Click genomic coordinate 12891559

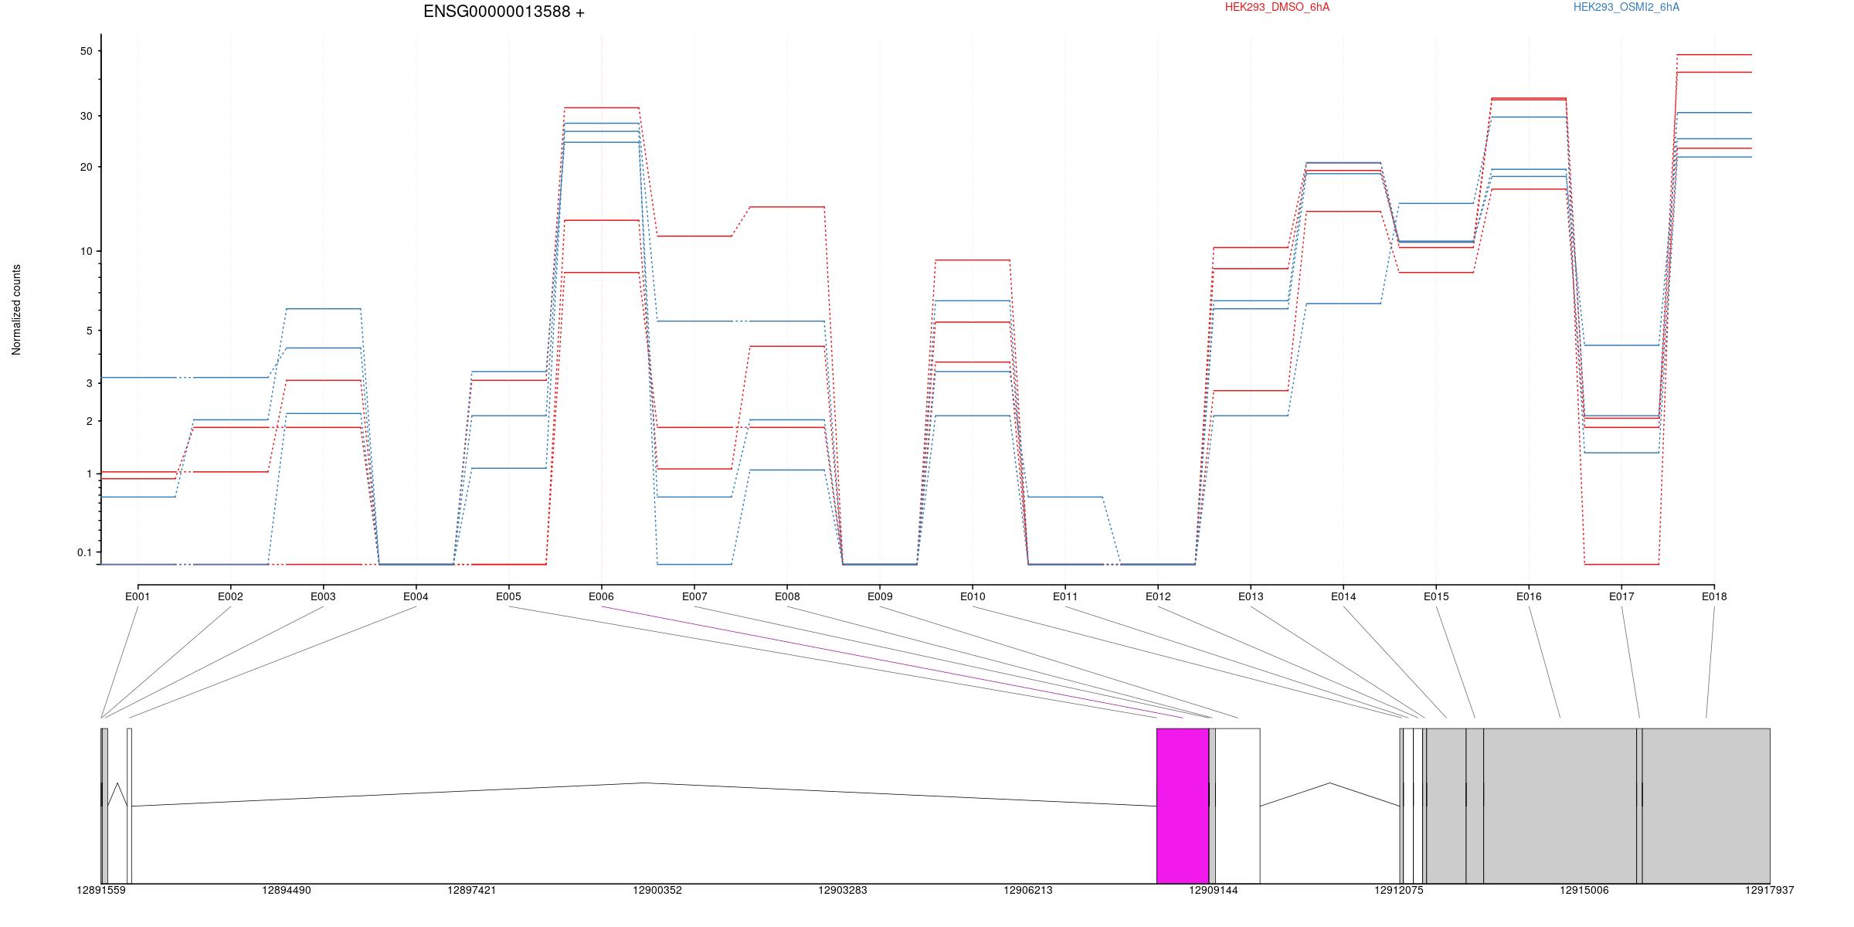click(101, 890)
